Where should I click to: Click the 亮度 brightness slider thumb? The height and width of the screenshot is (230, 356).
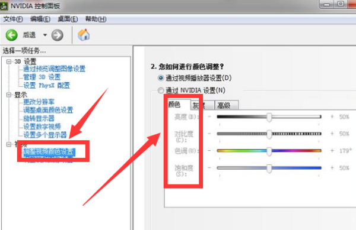pos(269,117)
